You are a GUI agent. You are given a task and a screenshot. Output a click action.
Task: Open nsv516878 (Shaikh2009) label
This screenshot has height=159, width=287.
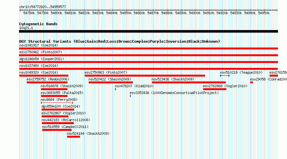tap(62, 86)
